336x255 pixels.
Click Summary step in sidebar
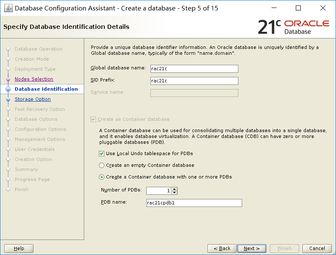tap(26, 169)
